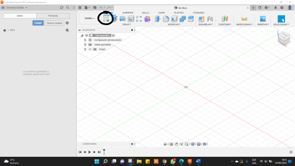Select the Joint tool icon
Viewport: 295px width, 166px height.
point(210,19)
